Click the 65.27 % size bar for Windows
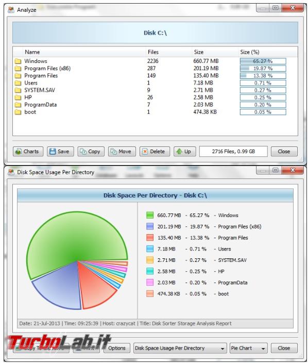The height and width of the screenshot is (363, 308). pyautogui.click(x=263, y=61)
